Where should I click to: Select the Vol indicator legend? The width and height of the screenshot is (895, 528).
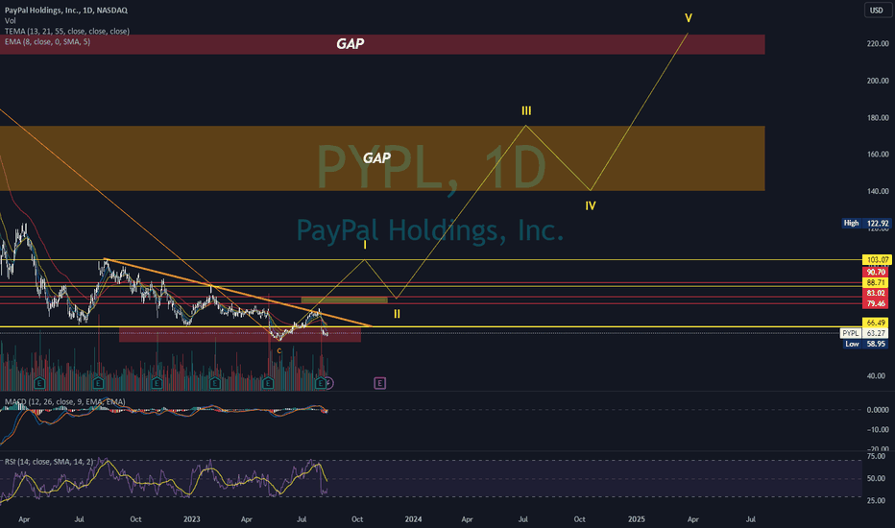click(10, 20)
